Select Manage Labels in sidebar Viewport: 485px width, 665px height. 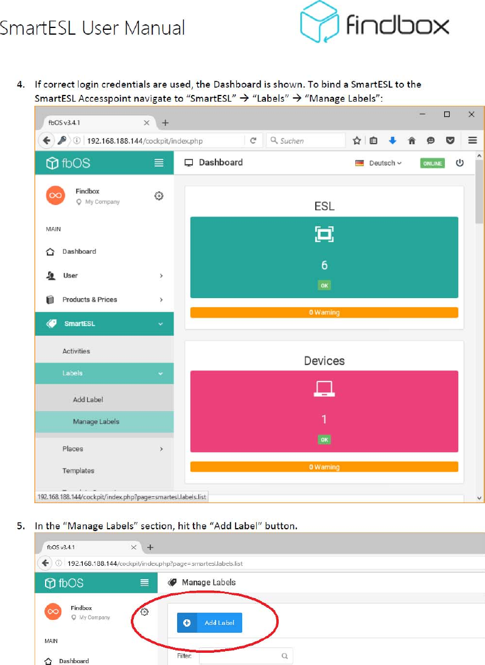tap(105, 422)
